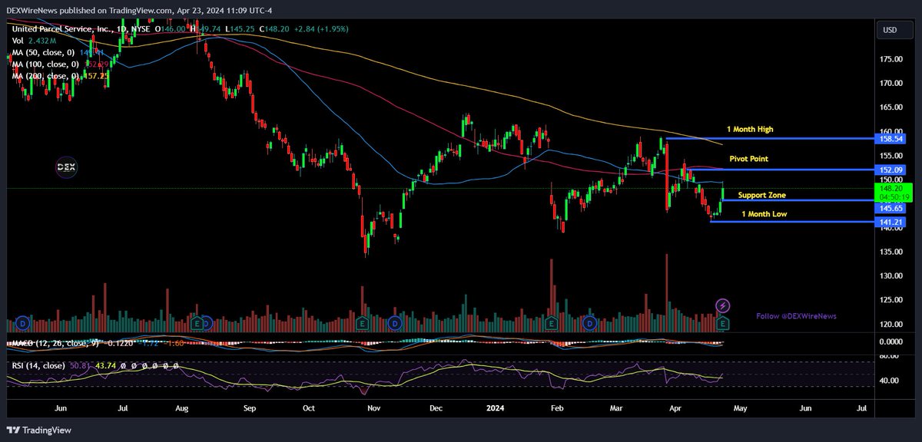Viewport: 922px width, 442px height.
Task: Click the MACD 0.0000 scale label
Action: 891,342
